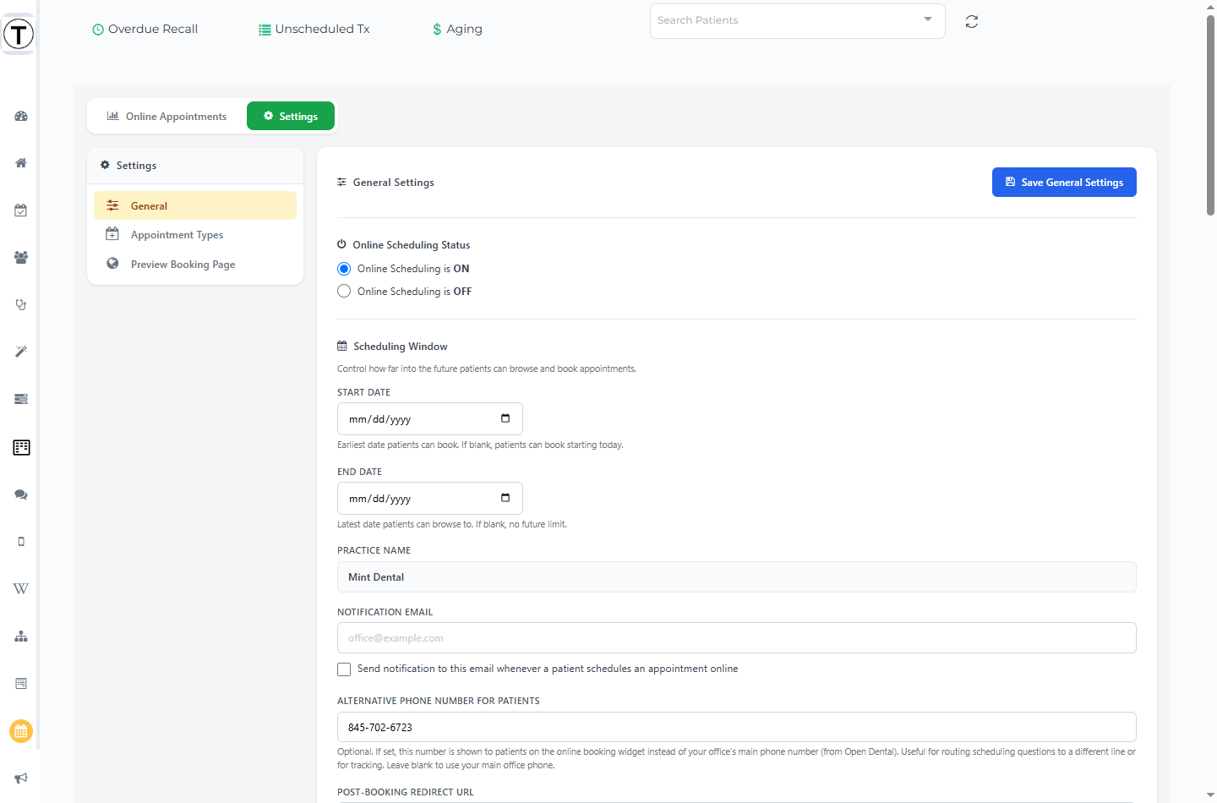The width and height of the screenshot is (1217, 803).
Task: Click Save General Settings button
Action: (1064, 182)
